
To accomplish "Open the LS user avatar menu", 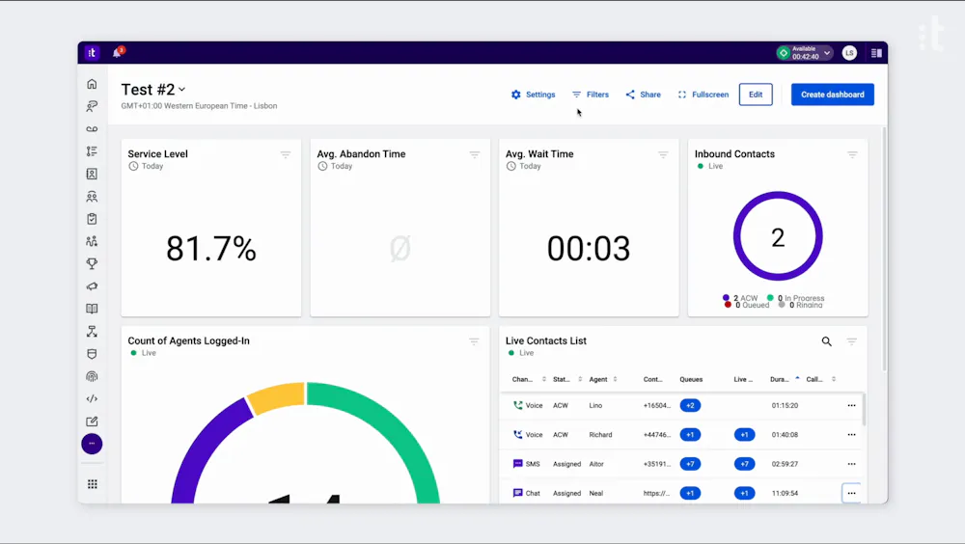I will 849,53.
